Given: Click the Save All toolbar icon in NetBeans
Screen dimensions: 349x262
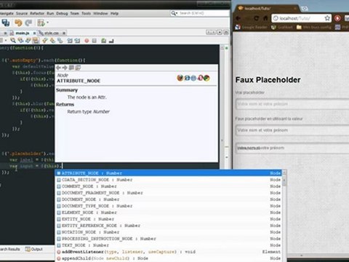Looking at the screenshot, I should (x=6, y=23).
